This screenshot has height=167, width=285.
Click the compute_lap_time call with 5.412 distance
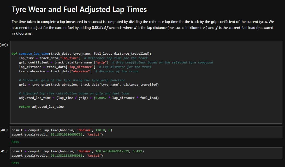click(78, 151)
